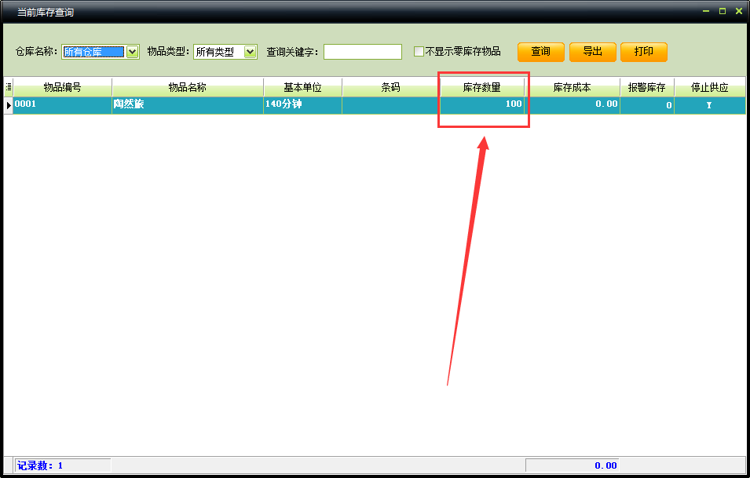Click the 记录数: 1 status bar entry
750x478 pixels.
coord(63,465)
